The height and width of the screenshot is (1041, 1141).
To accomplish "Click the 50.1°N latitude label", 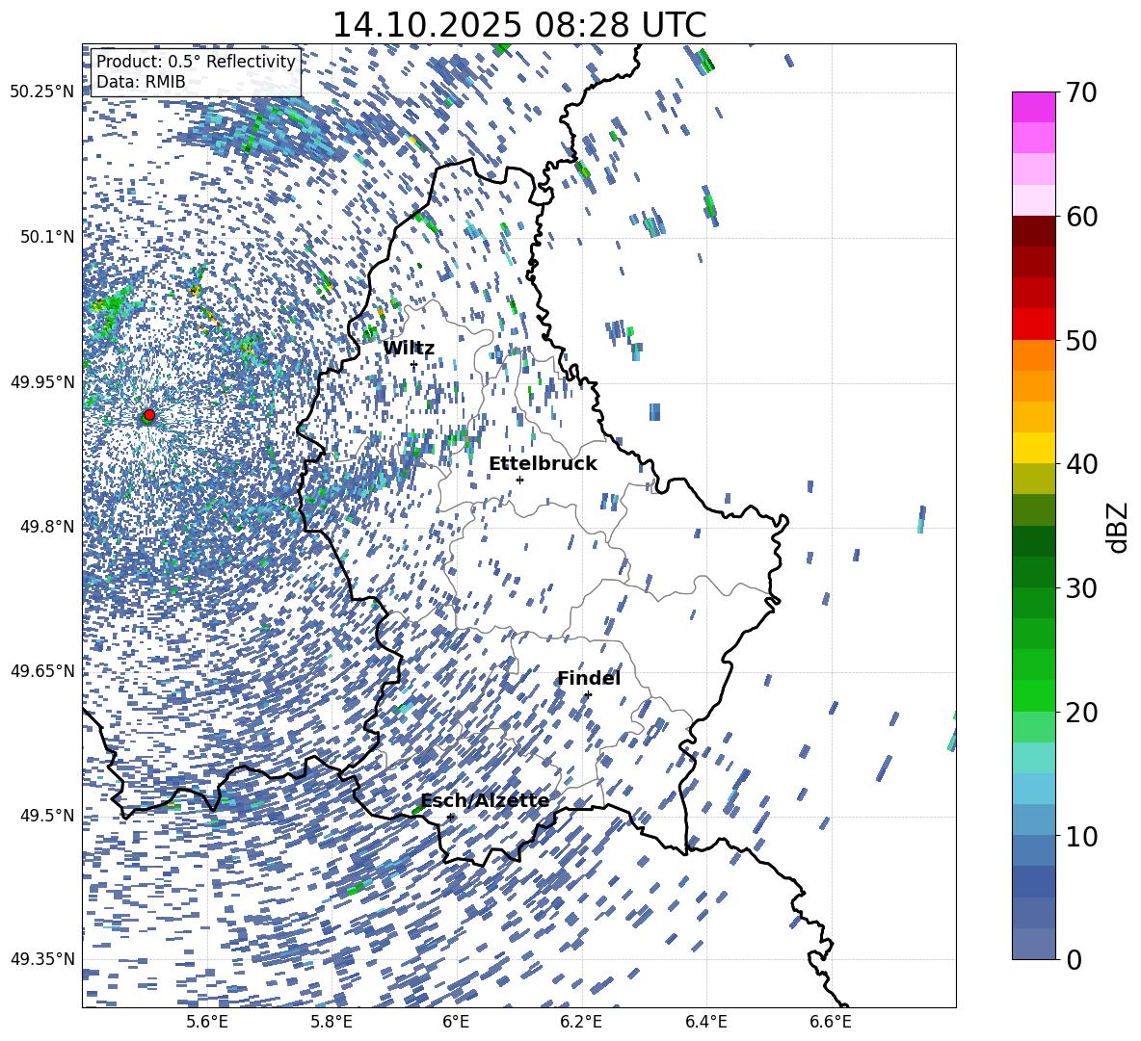I will (47, 237).
